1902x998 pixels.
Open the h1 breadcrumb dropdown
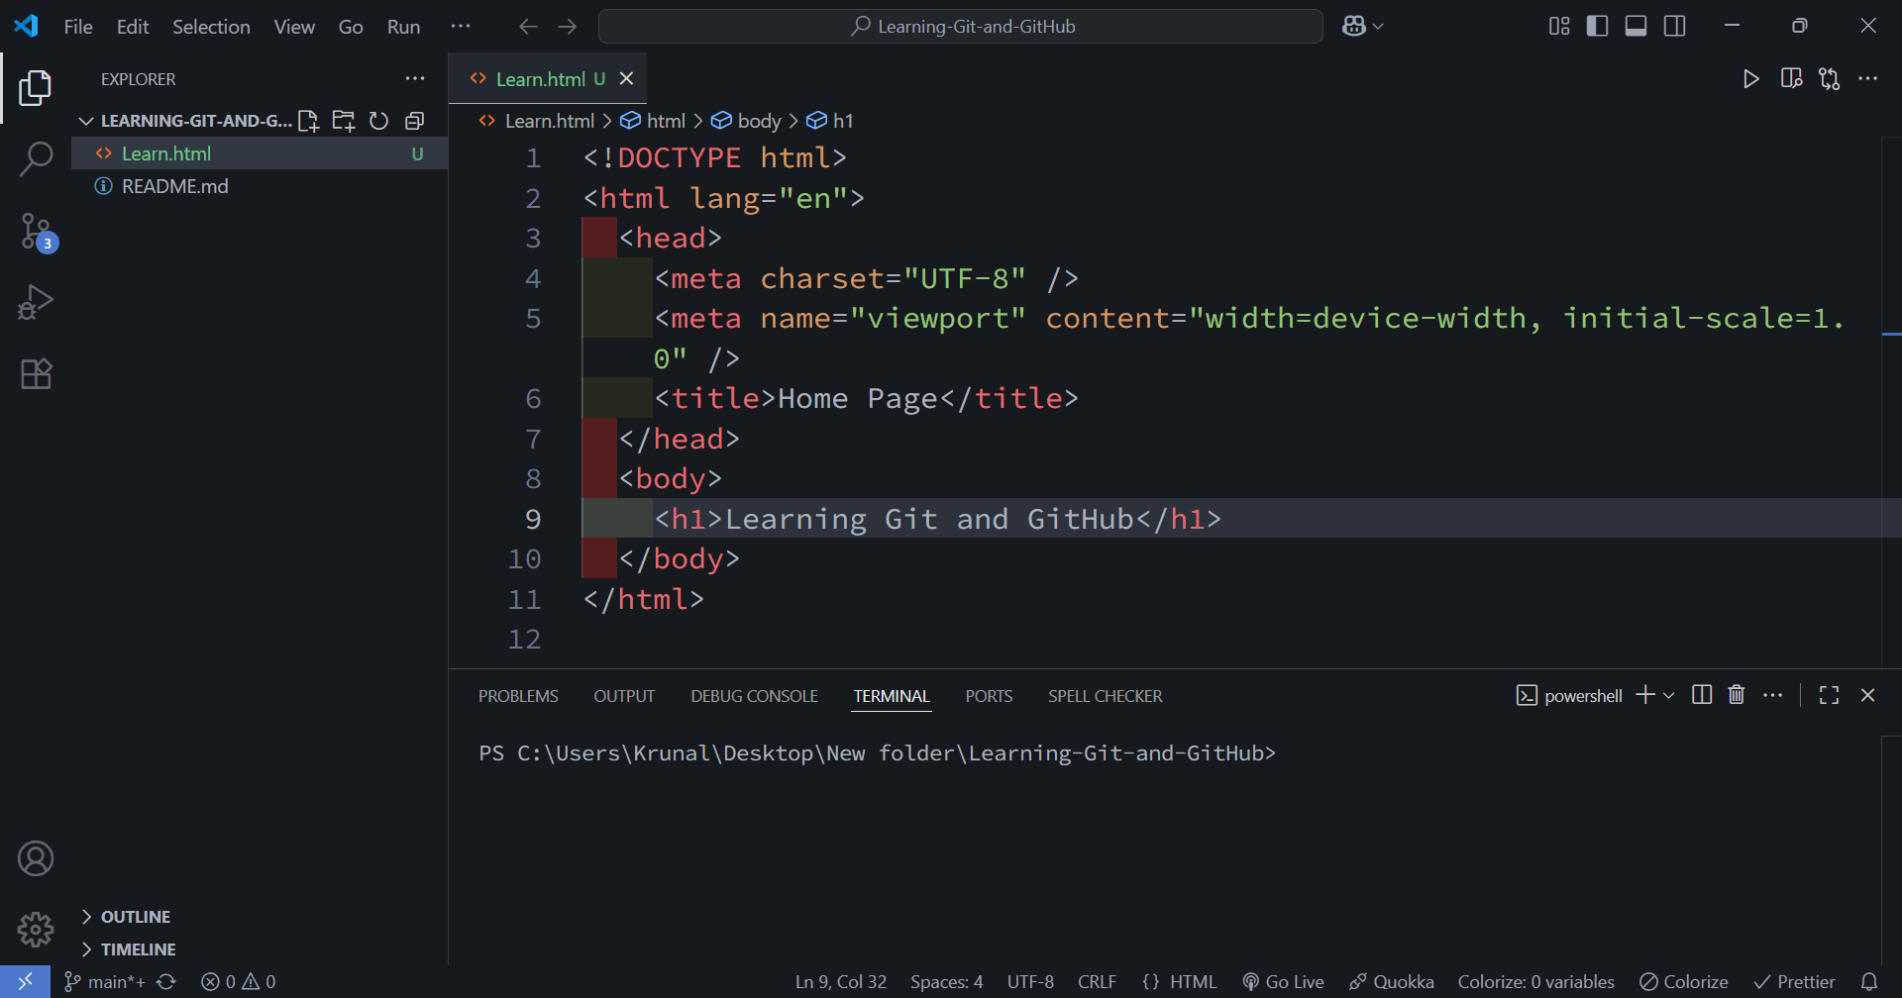(830, 121)
